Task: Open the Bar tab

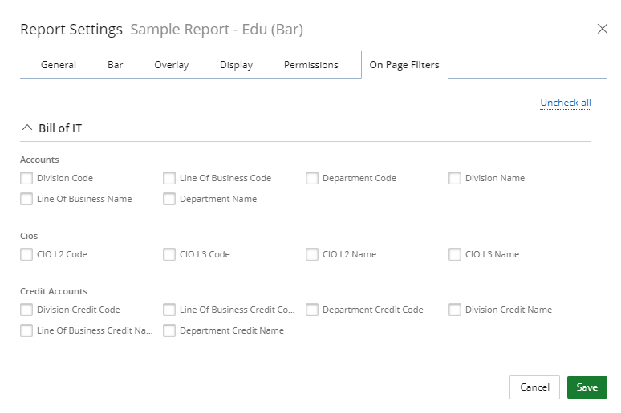Action: point(115,64)
